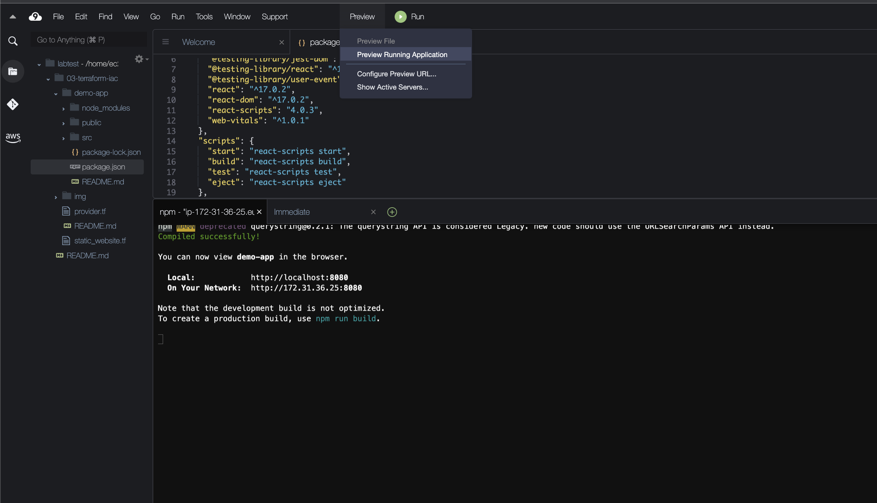The width and height of the screenshot is (877, 503).
Task: Click 'Compiled successfully!' text in terminal
Action: [209, 237]
